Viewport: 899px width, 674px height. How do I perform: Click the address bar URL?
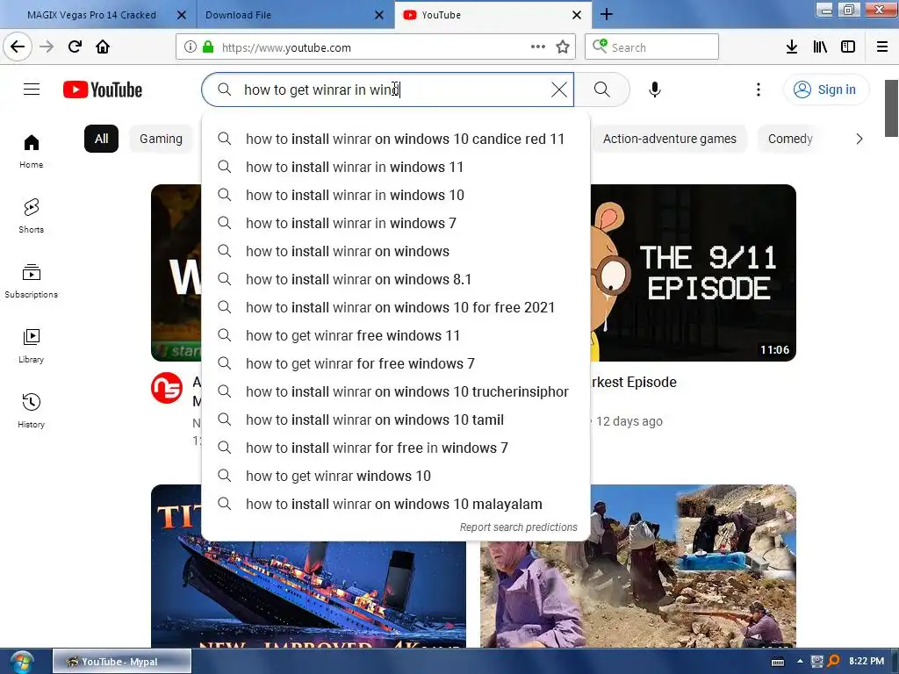(x=286, y=47)
